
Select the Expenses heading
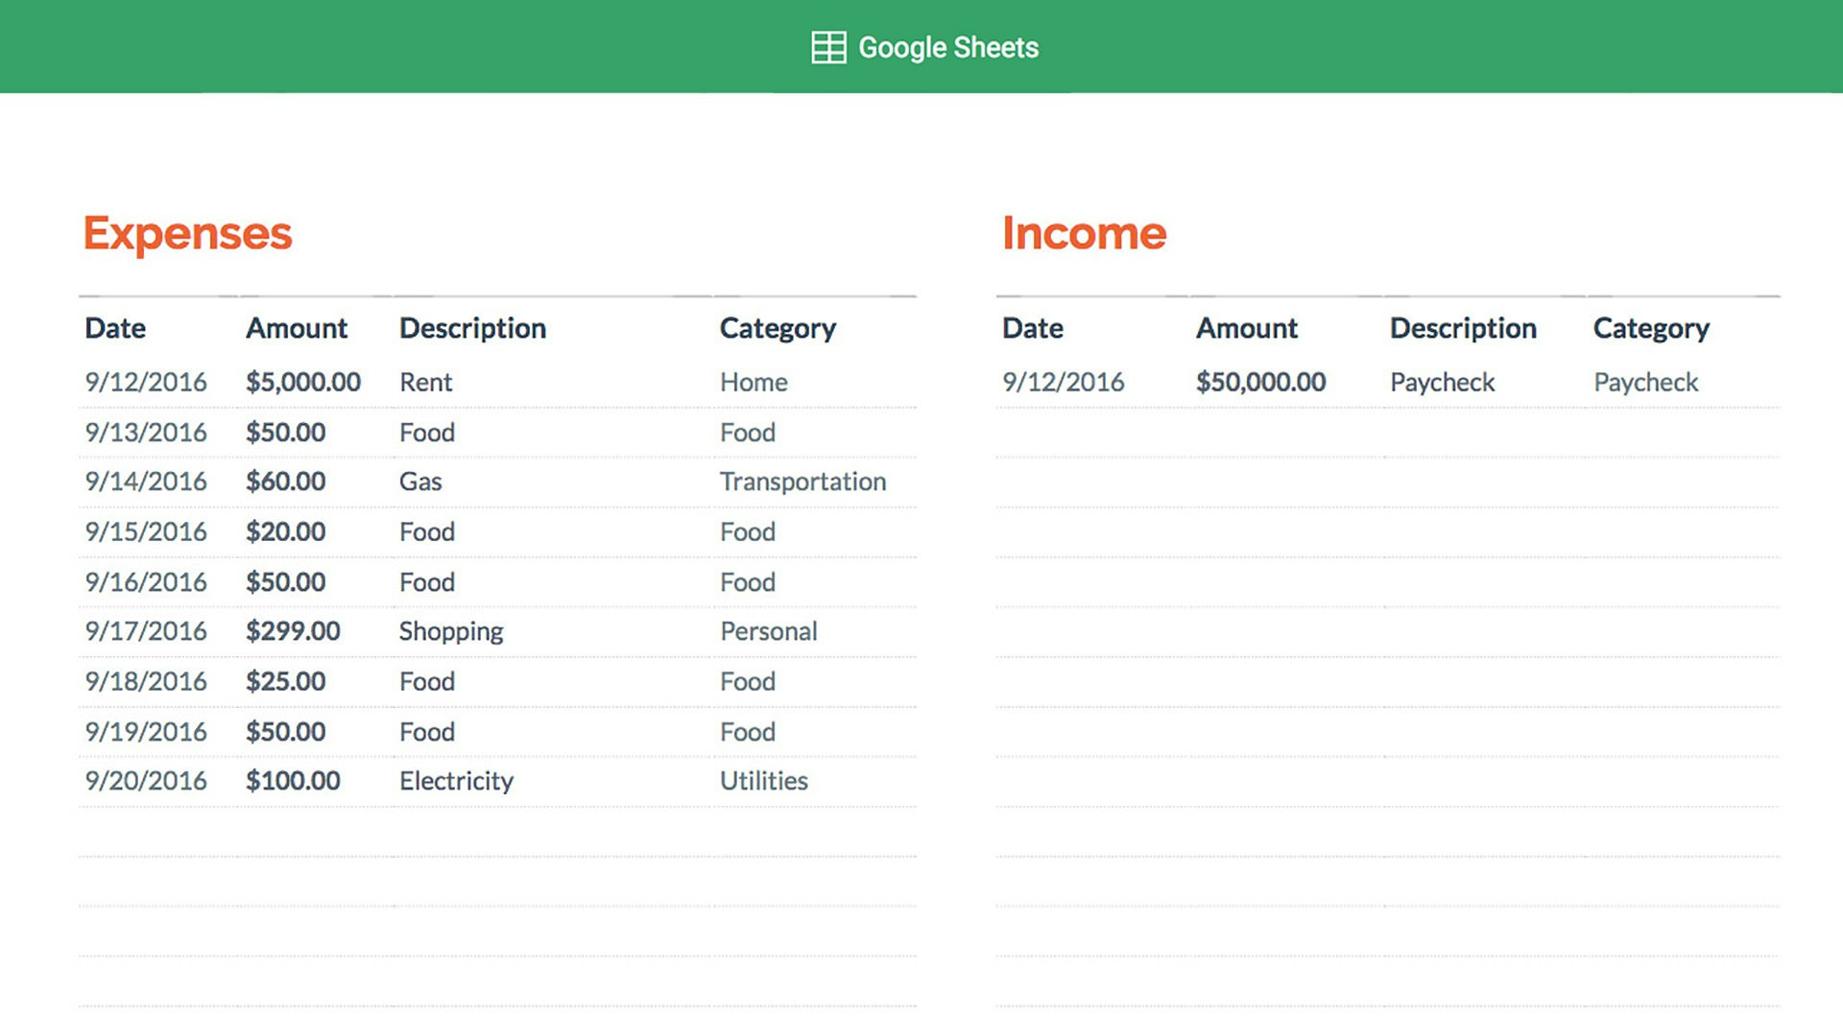187,233
